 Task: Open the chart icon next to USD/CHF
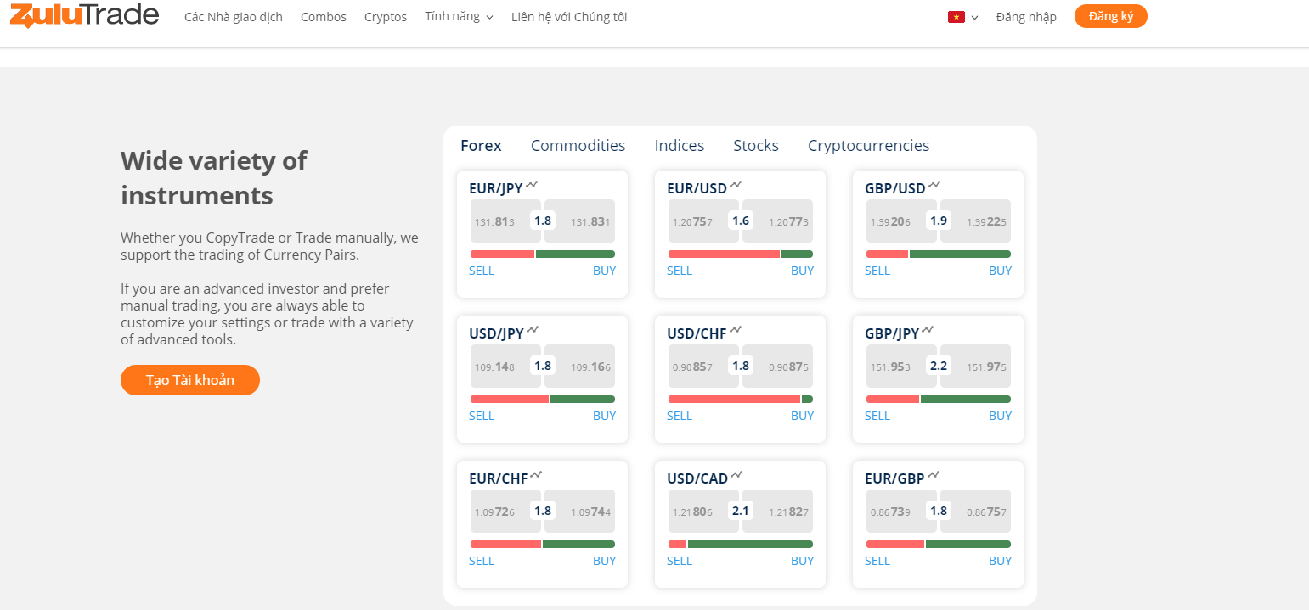coord(736,329)
